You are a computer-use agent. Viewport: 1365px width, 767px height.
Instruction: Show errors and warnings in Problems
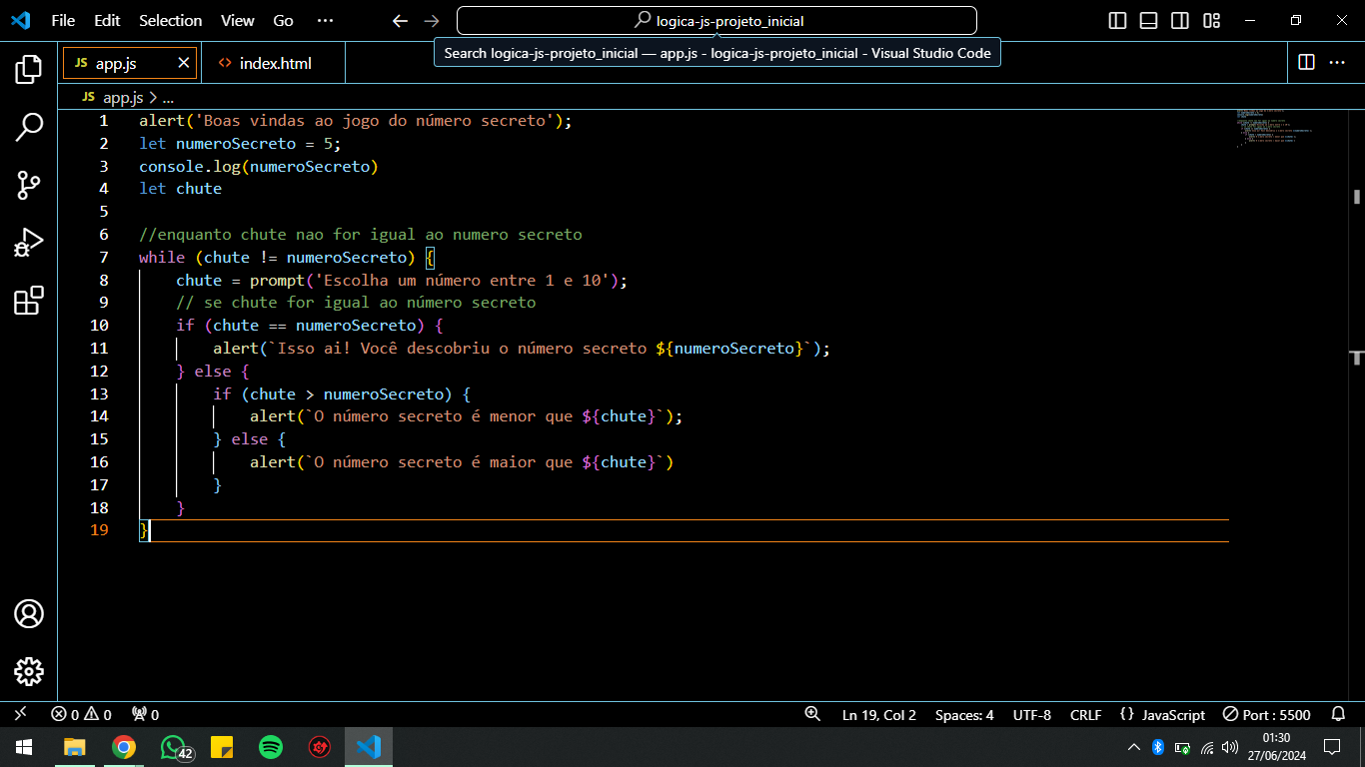81,714
